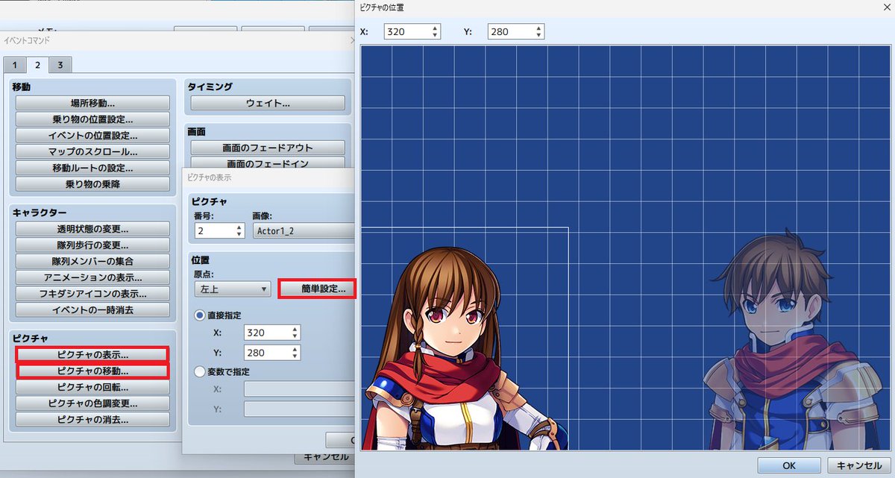Open アニメーションの表示 command
This screenshot has width=895, height=478.
pyautogui.click(x=92, y=277)
